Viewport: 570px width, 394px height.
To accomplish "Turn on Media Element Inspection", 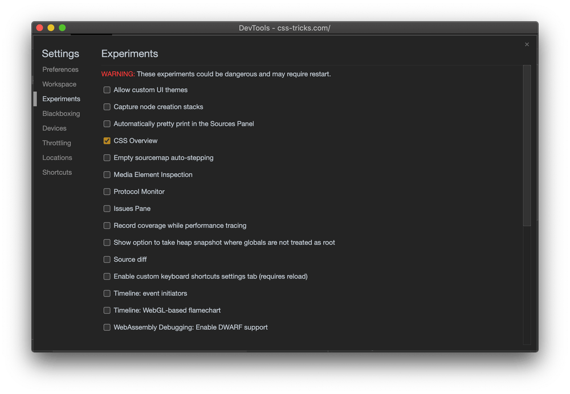I will coord(107,175).
